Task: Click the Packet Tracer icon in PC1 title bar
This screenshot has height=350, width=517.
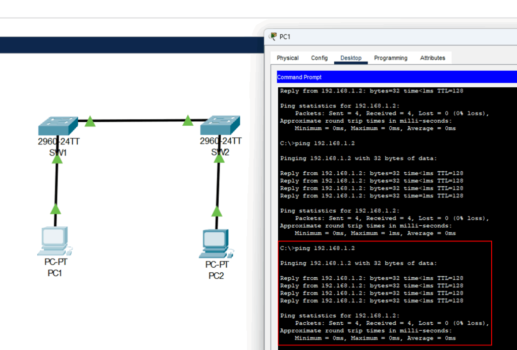Action: point(273,37)
